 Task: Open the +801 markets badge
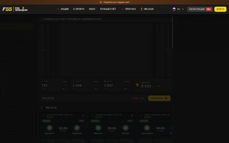point(130,121)
